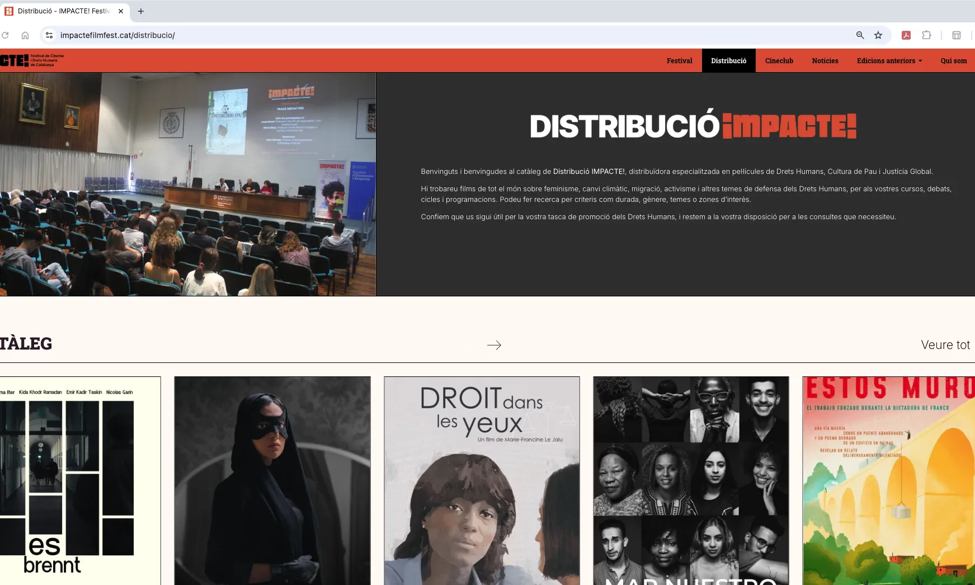Open the Qui som menu item

[953, 60]
